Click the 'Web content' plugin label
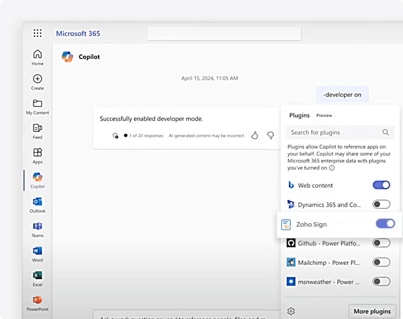The height and width of the screenshot is (319, 403). pos(315,185)
